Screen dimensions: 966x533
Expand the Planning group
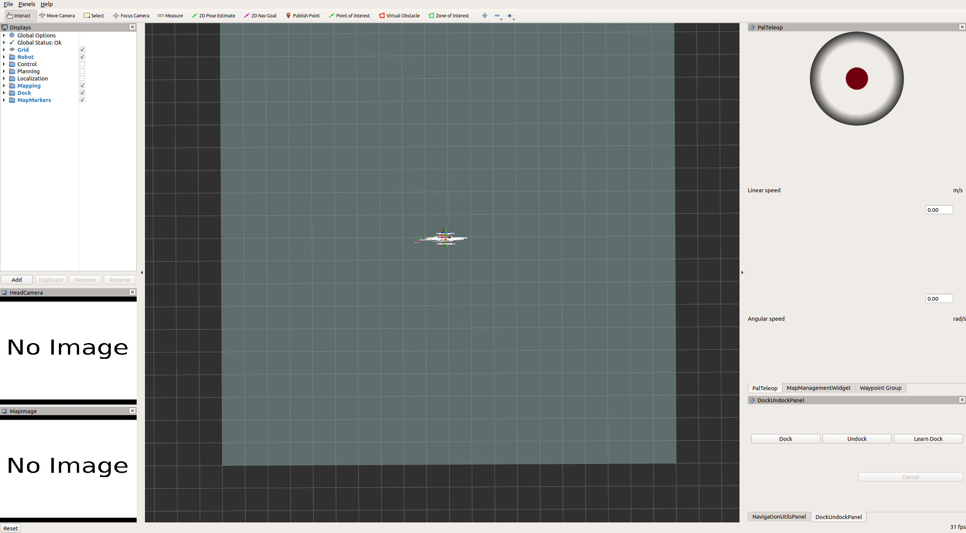click(x=4, y=71)
